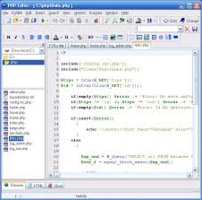Switch to the HTML bottom tab
202x200 pixels.
pos(36,185)
